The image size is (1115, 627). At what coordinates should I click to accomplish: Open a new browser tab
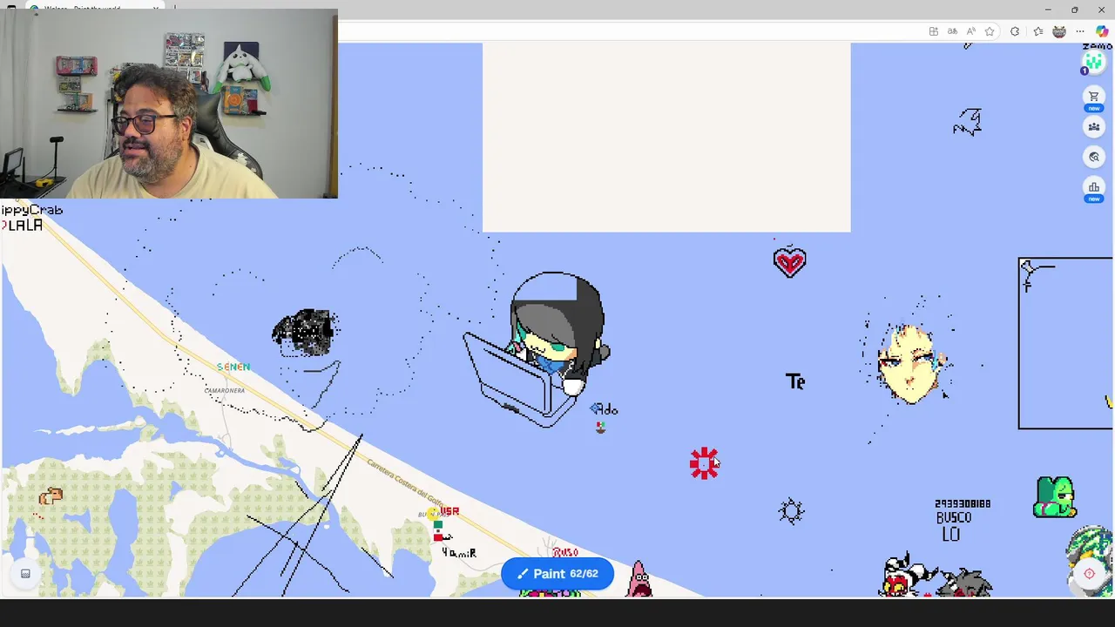click(174, 9)
